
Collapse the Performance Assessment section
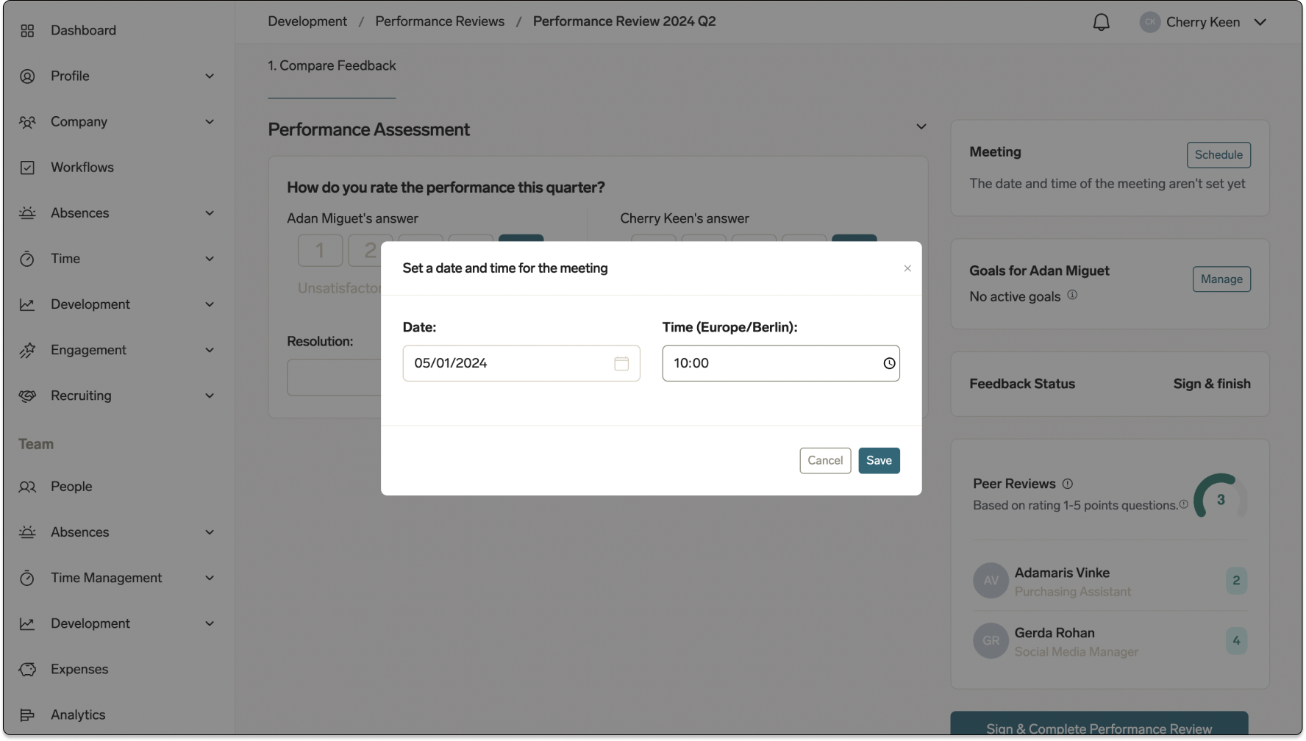point(921,127)
